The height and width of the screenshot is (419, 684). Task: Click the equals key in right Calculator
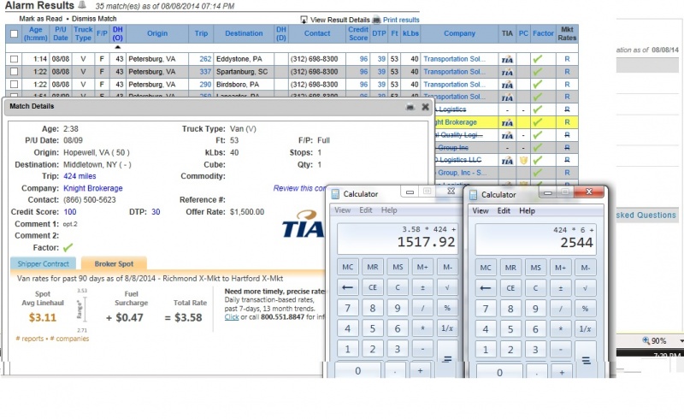pyautogui.click(x=586, y=361)
